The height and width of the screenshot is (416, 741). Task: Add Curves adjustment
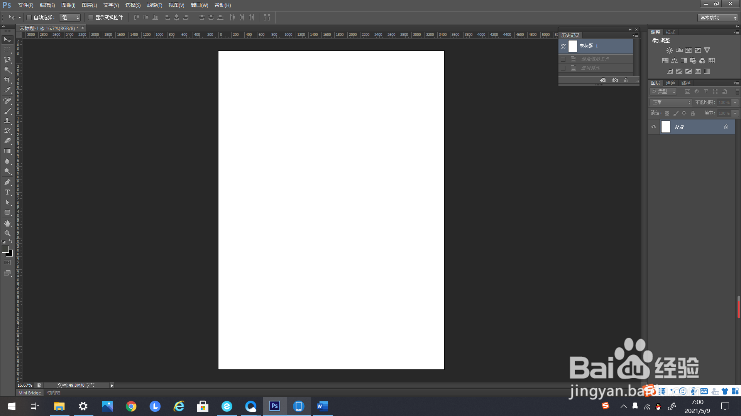(x=689, y=50)
